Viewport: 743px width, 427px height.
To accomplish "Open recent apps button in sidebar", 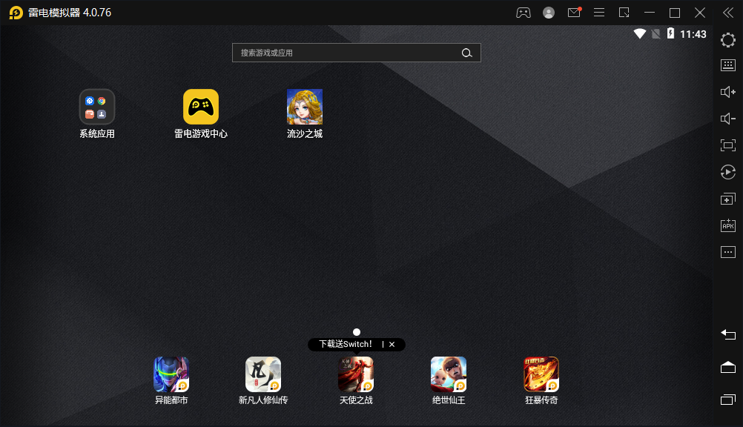I will point(728,400).
